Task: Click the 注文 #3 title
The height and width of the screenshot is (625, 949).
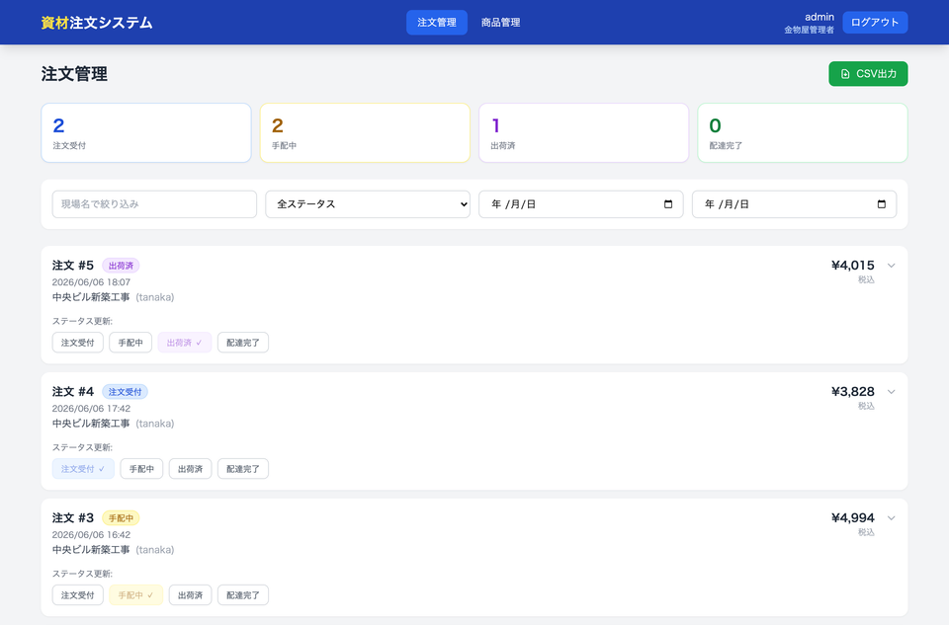Action: coord(73,518)
